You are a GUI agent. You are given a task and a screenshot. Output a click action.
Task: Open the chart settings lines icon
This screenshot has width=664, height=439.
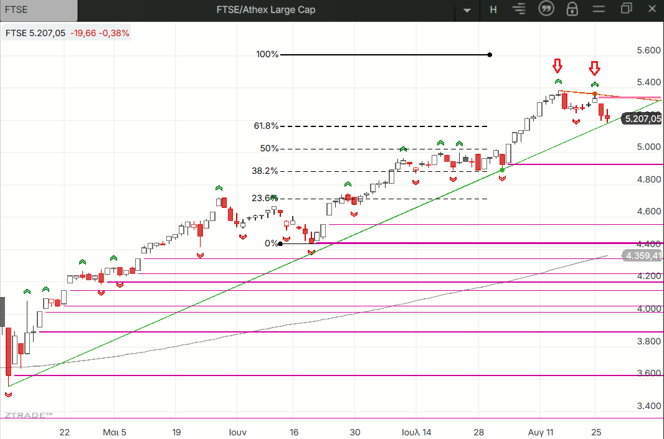[519, 9]
